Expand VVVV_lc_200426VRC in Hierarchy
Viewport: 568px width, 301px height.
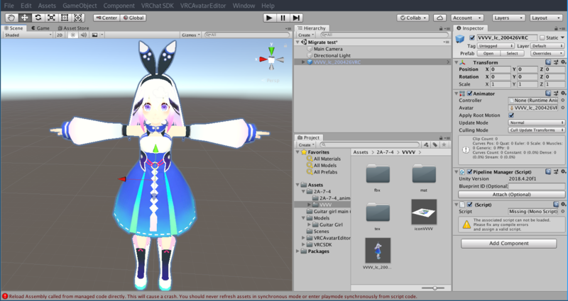tap(304, 62)
